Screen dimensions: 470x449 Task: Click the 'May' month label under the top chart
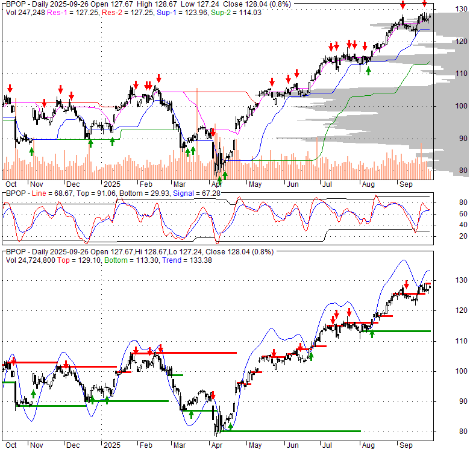click(255, 184)
